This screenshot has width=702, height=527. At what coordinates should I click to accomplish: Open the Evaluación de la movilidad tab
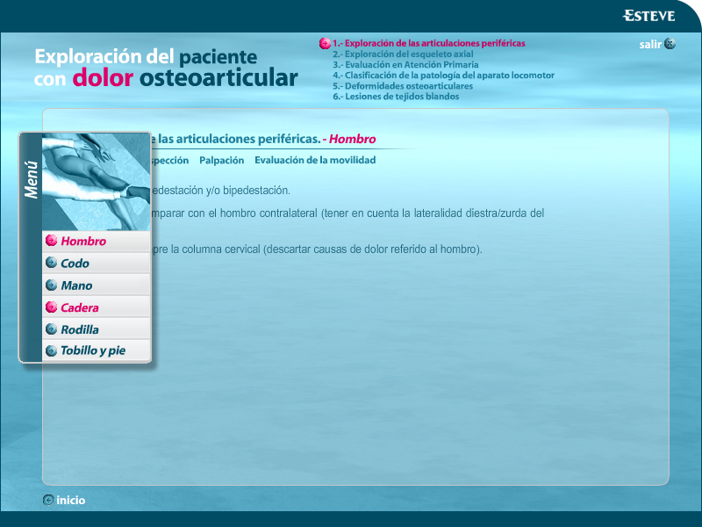pos(315,160)
